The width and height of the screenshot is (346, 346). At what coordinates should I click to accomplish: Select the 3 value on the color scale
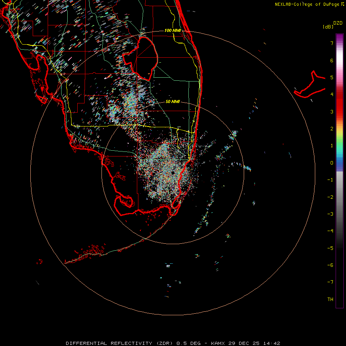pyautogui.click(x=332, y=111)
